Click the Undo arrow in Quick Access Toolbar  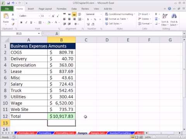click(x=13, y=3)
